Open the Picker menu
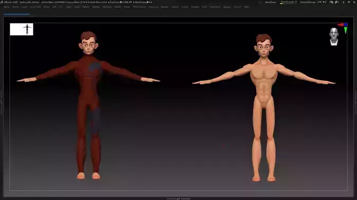The height and width of the screenshot is (200, 357). [x=127, y=7]
